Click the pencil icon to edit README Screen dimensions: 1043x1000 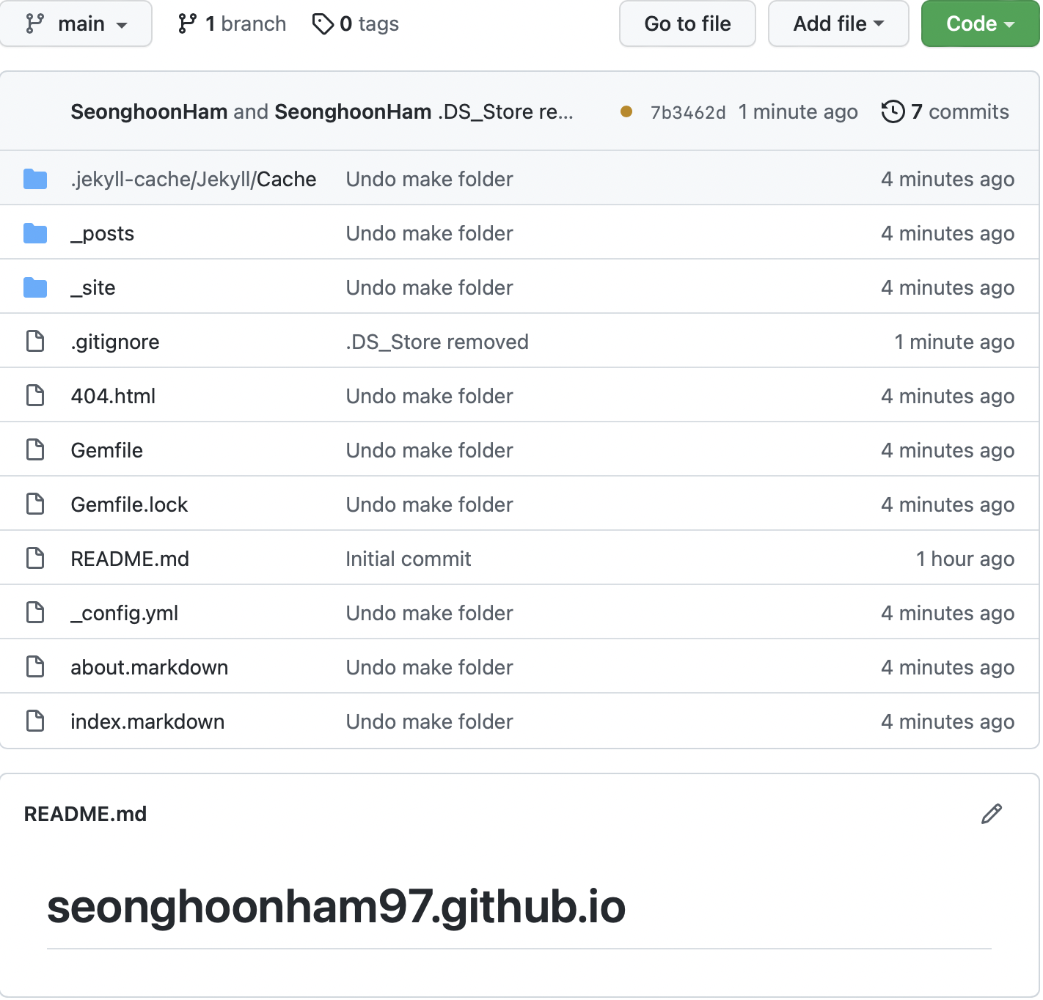(992, 814)
